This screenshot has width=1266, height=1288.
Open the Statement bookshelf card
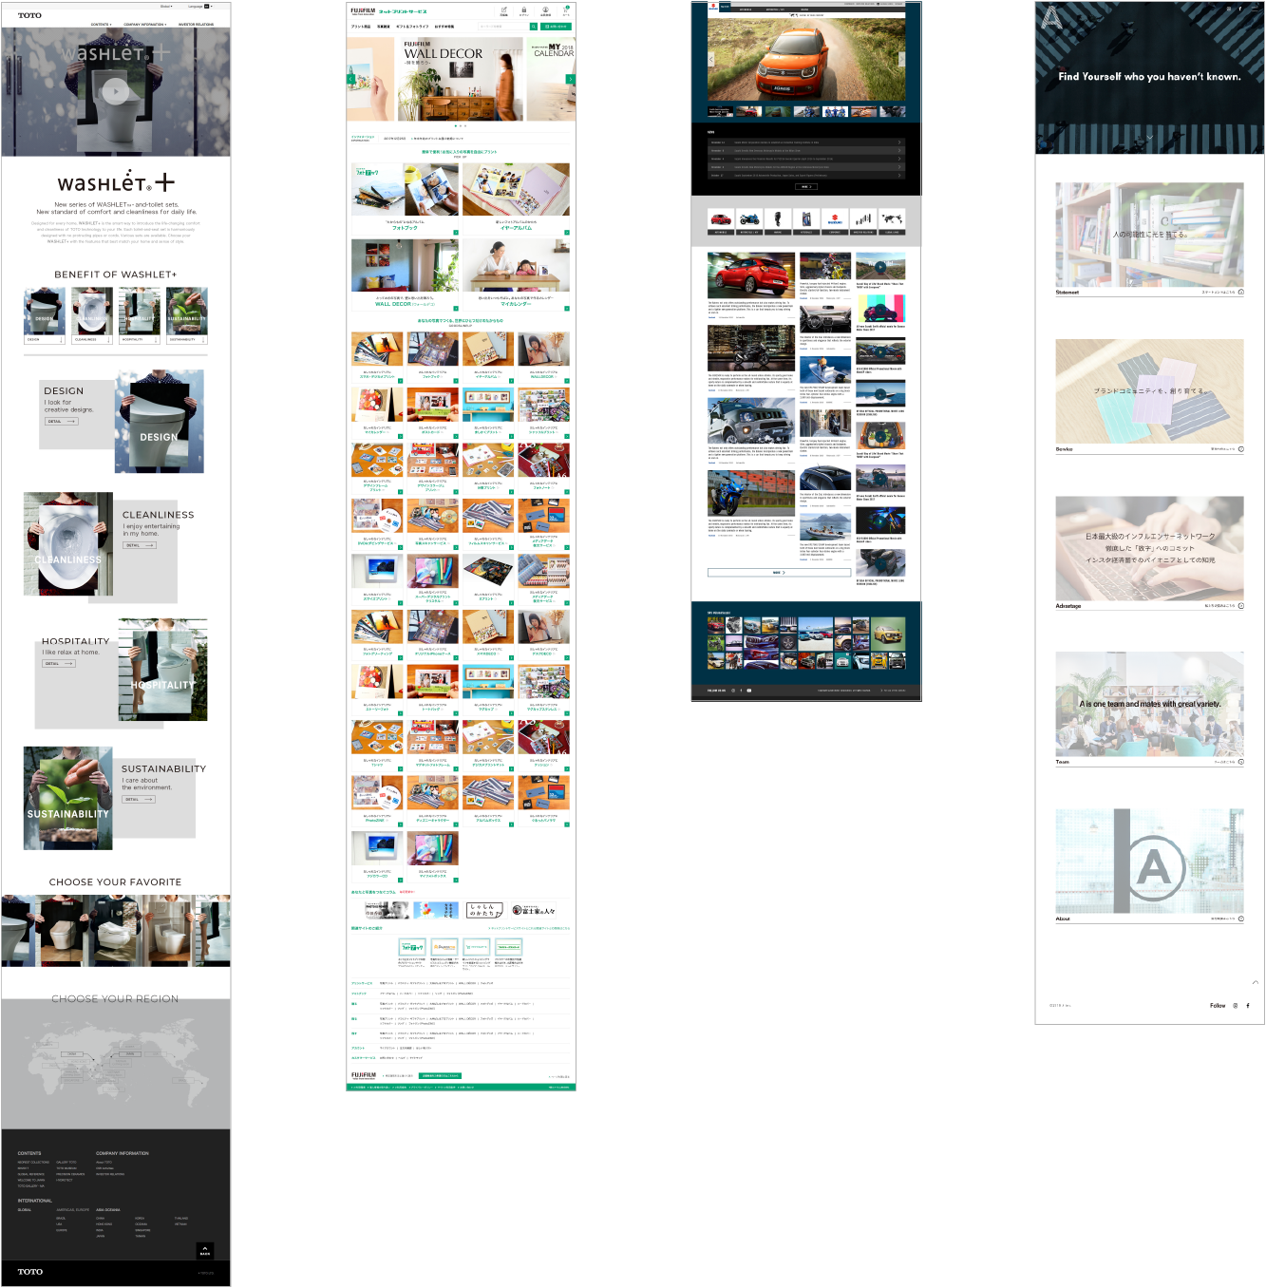[x=1149, y=239]
